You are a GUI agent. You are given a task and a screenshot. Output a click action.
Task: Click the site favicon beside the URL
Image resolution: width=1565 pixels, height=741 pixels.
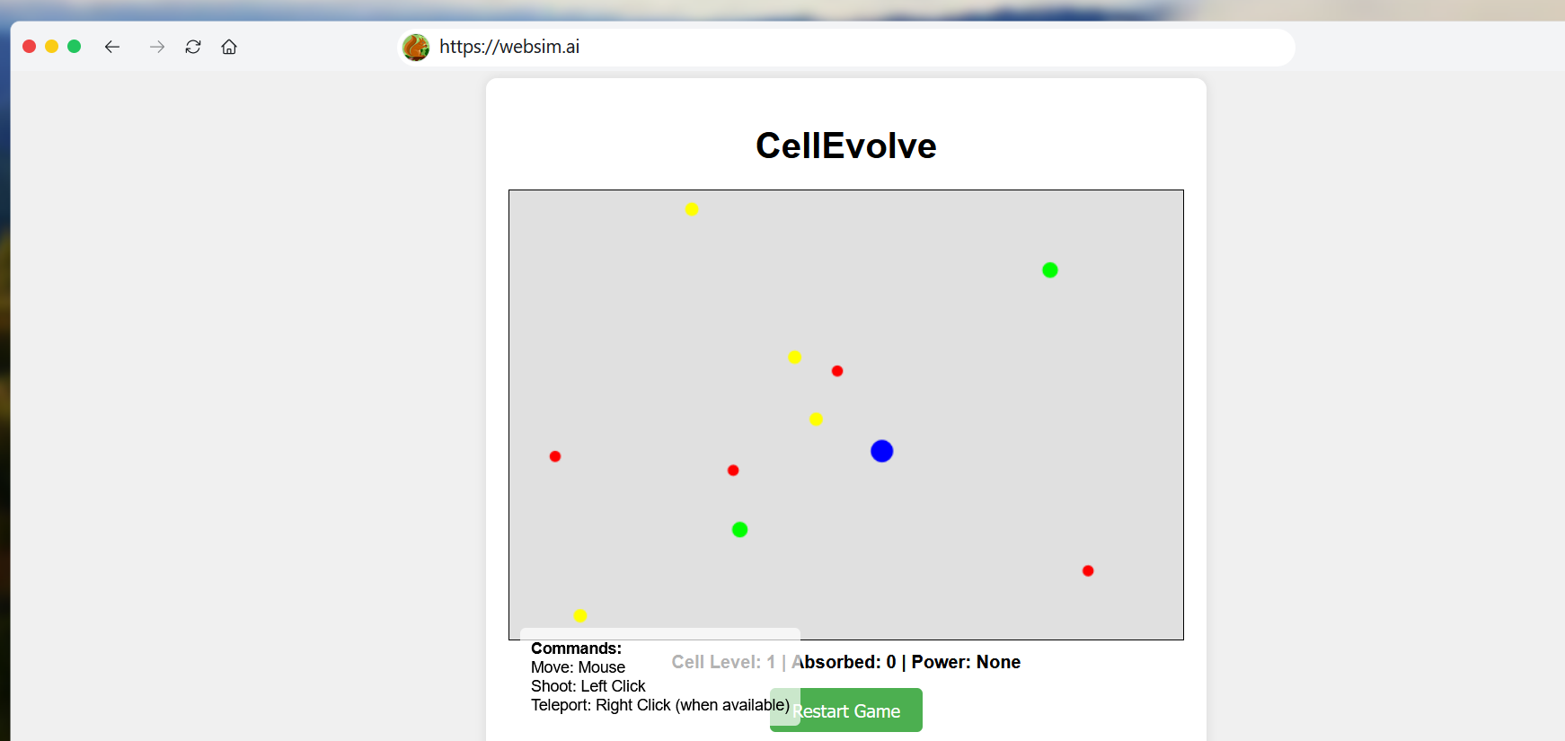416,47
